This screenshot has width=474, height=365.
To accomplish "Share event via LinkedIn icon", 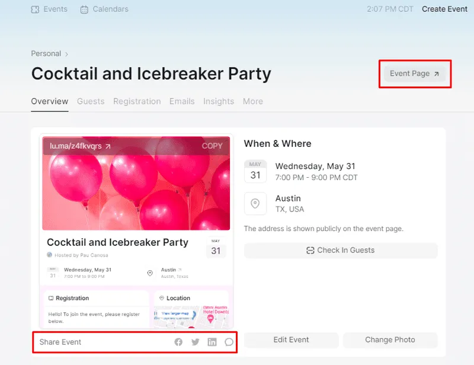I will (x=212, y=342).
